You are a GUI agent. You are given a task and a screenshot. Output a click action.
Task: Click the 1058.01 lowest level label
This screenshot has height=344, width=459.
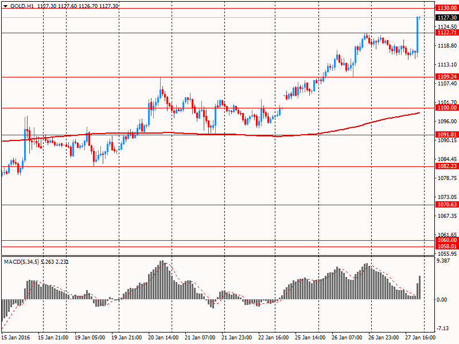pyautogui.click(x=446, y=247)
